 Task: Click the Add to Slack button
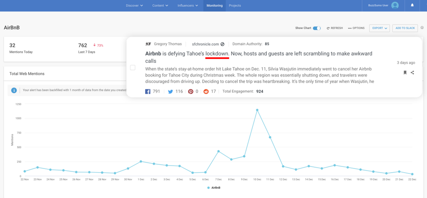[405, 28]
